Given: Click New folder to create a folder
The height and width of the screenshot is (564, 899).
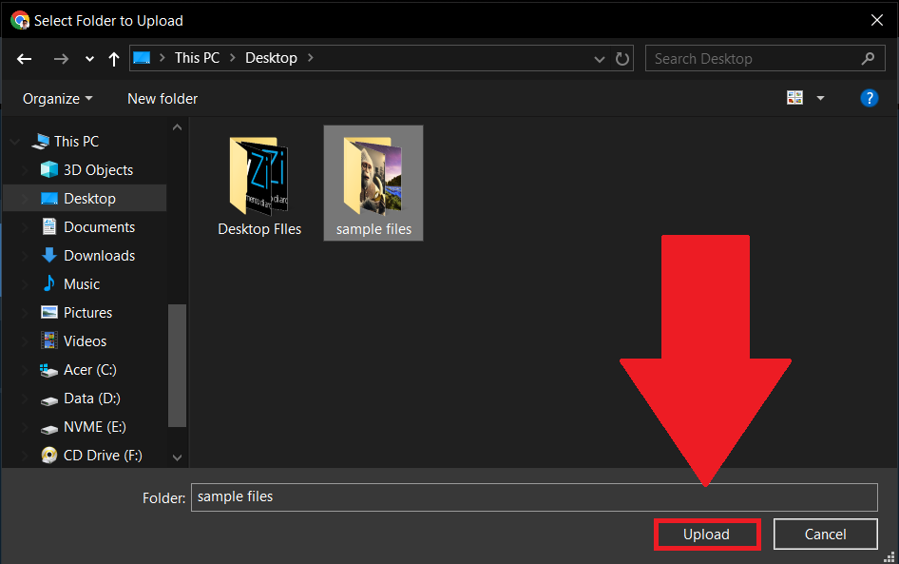Looking at the screenshot, I should pyautogui.click(x=162, y=98).
